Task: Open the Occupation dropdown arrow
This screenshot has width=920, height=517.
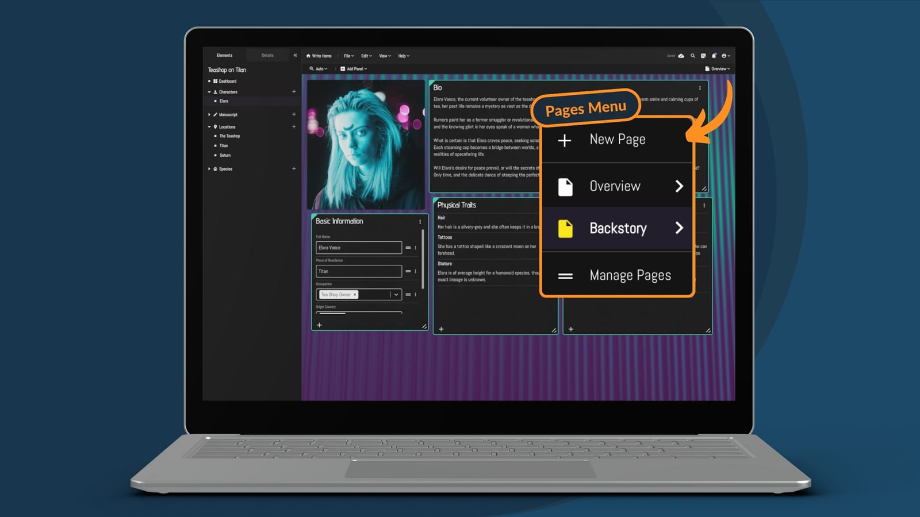Action: (396, 295)
